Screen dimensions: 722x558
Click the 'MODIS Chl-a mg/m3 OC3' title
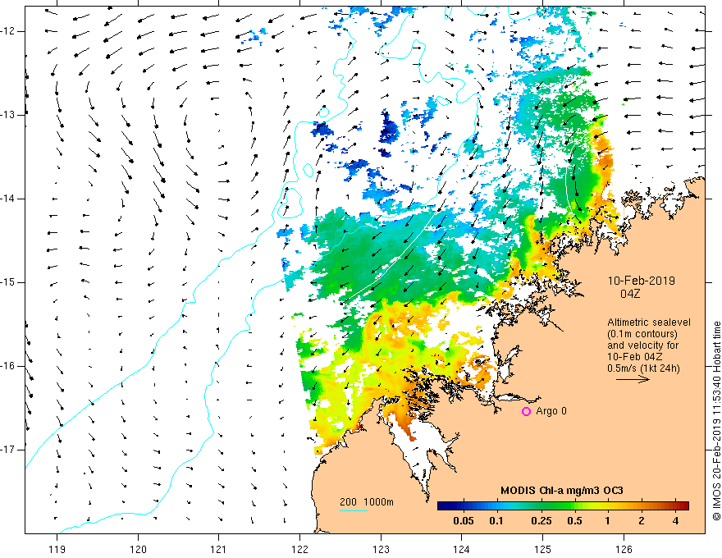click(x=562, y=491)
